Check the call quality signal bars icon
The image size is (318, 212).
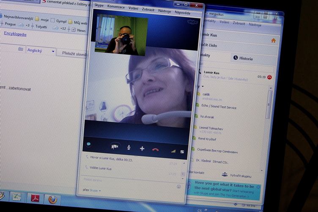(x=173, y=151)
